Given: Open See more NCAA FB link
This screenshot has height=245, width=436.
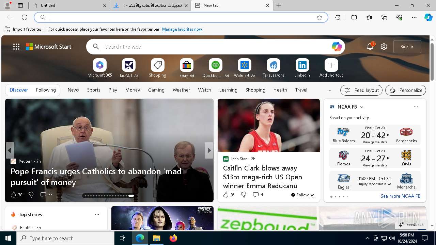Looking at the screenshot, I should [x=401, y=196].
